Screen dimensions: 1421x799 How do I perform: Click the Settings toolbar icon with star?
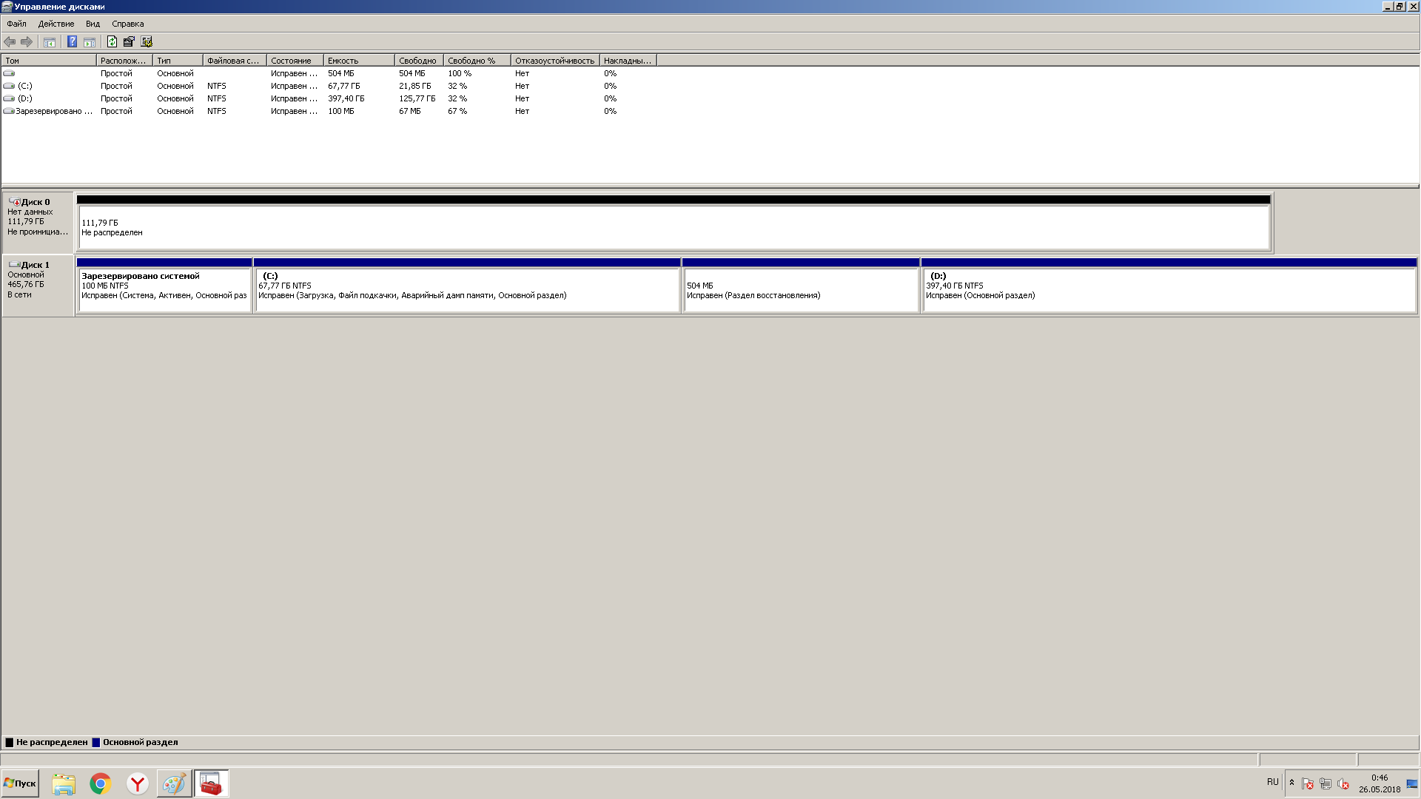click(x=147, y=41)
